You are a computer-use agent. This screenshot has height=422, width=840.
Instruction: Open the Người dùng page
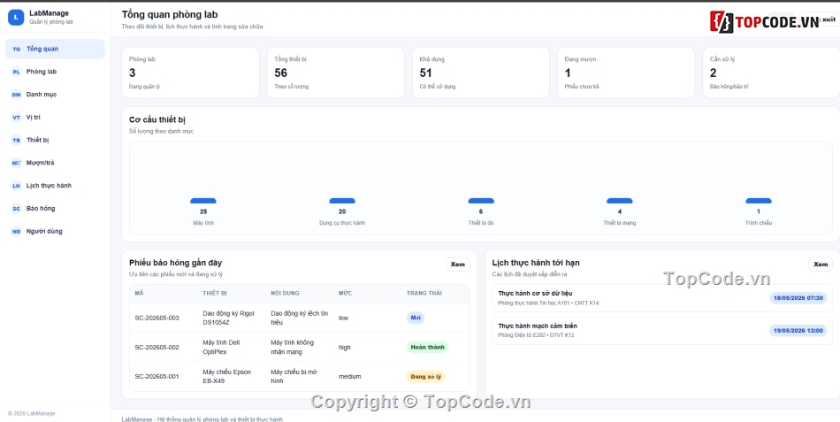(55, 231)
